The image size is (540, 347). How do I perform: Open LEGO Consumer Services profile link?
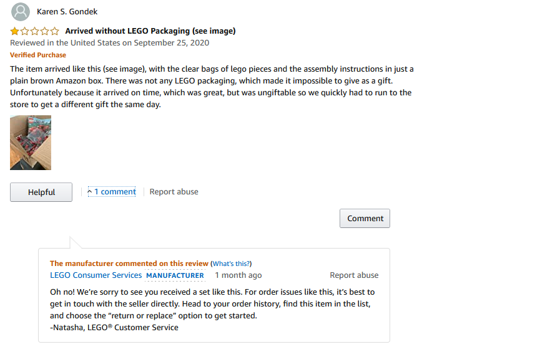96,275
